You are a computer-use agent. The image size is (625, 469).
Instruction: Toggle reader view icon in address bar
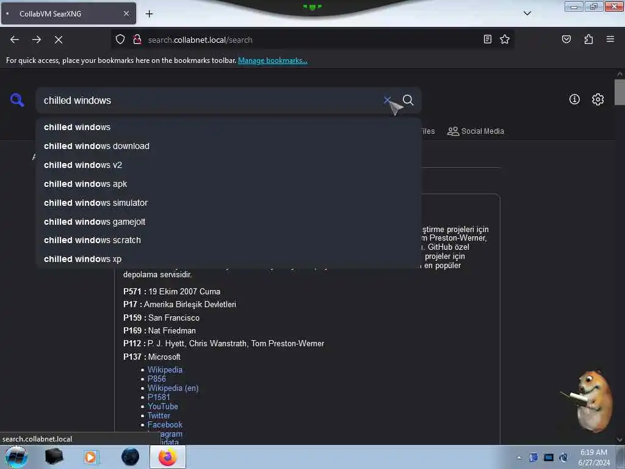(488, 39)
